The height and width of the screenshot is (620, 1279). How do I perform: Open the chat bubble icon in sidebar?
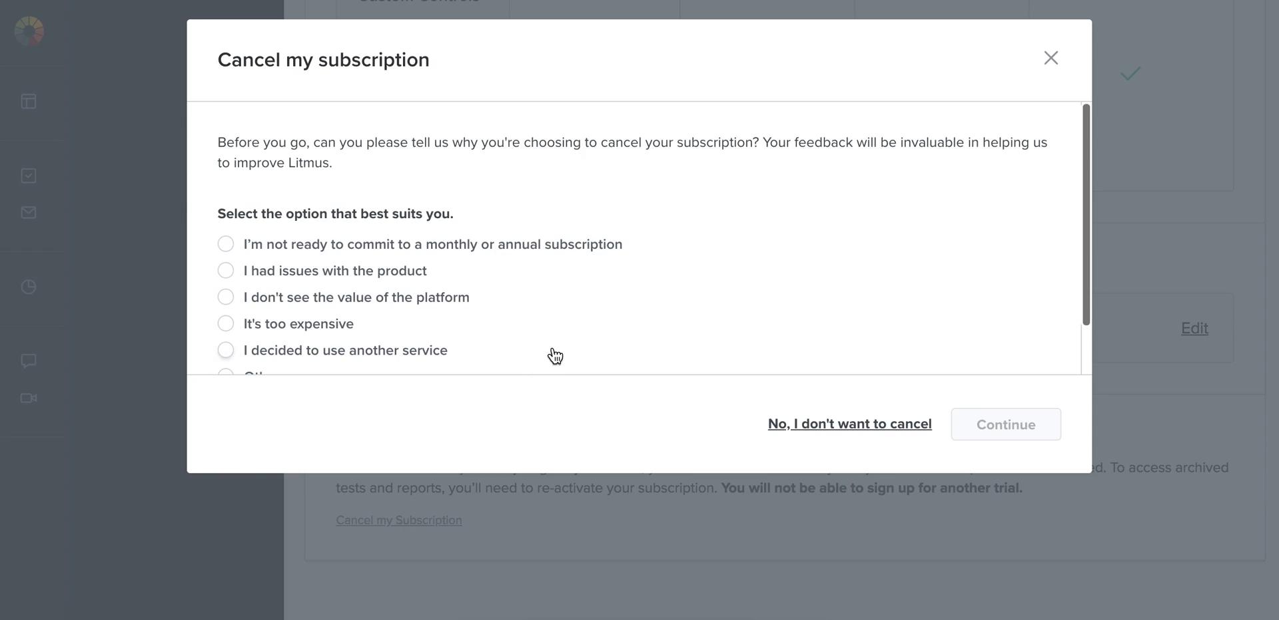(28, 361)
